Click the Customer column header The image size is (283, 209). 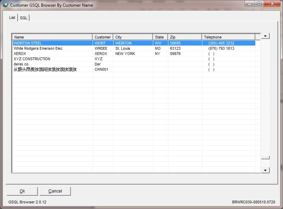pos(103,37)
